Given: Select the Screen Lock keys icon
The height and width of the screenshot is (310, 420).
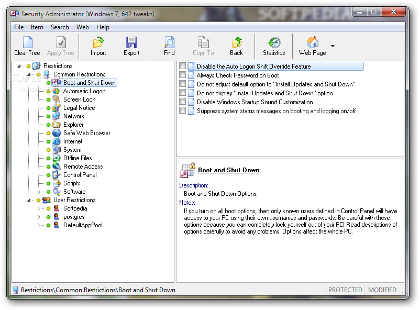Looking at the screenshot, I should tap(56, 99).
